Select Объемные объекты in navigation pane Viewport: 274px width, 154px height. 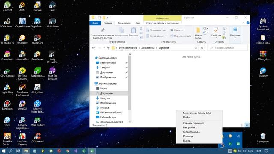click(x=111, y=113)
